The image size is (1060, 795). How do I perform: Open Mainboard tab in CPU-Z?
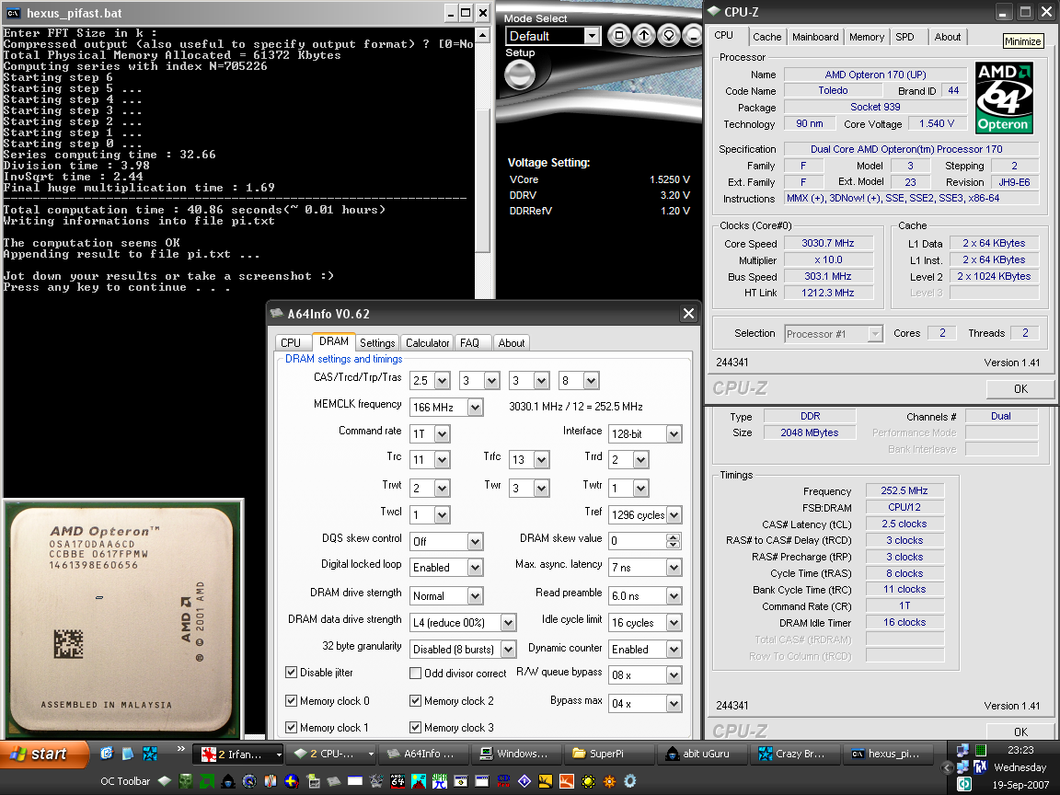click(x=815, y=37)
